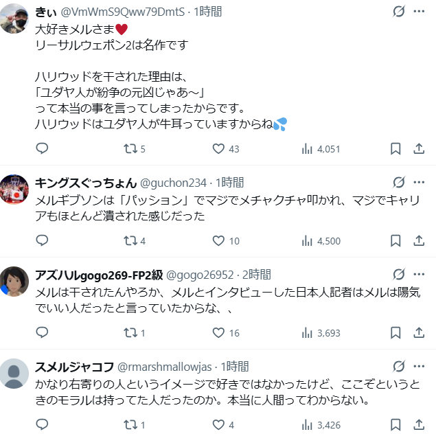Retweet きぃ's tweet with 5 reposts
This screenshot has height=434, width=436.
tap(130, 148)
